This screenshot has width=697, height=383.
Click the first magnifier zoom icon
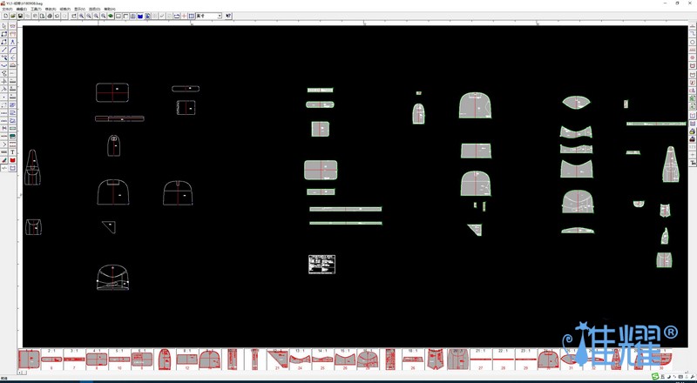(82, 16)
